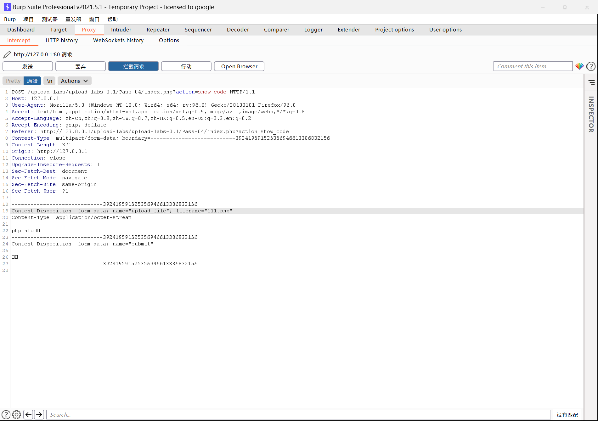Click the help icon beside the comment field
Image resolution: width=598 pixels, height=421 pixels.
pyautogui.click(x=591, y=66)
